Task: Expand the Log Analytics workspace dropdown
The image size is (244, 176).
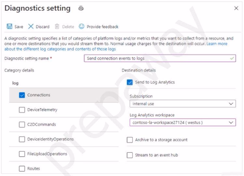Action: point(183,123)
